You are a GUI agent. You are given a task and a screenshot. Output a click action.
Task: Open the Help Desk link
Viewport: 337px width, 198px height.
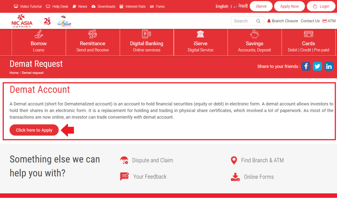[57, 7]
